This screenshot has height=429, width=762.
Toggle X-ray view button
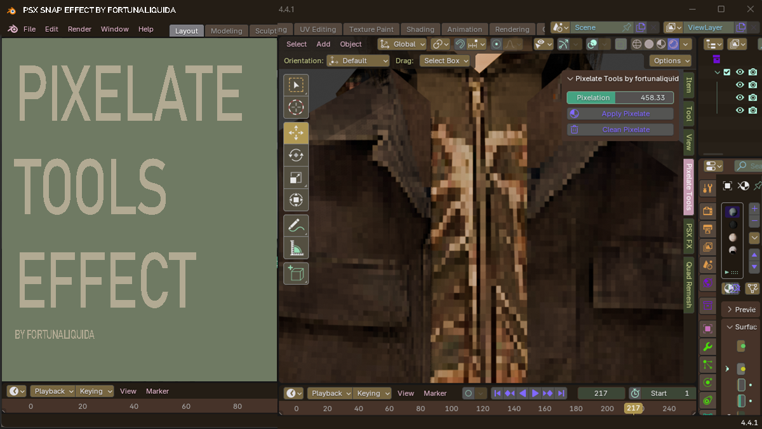pyautogui.click(x=621, y=44)
